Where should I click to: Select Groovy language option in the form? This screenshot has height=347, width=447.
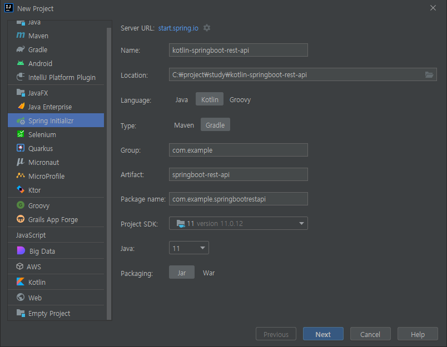(240, 99)
